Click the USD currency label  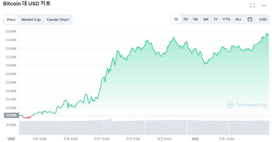point(11,139)
